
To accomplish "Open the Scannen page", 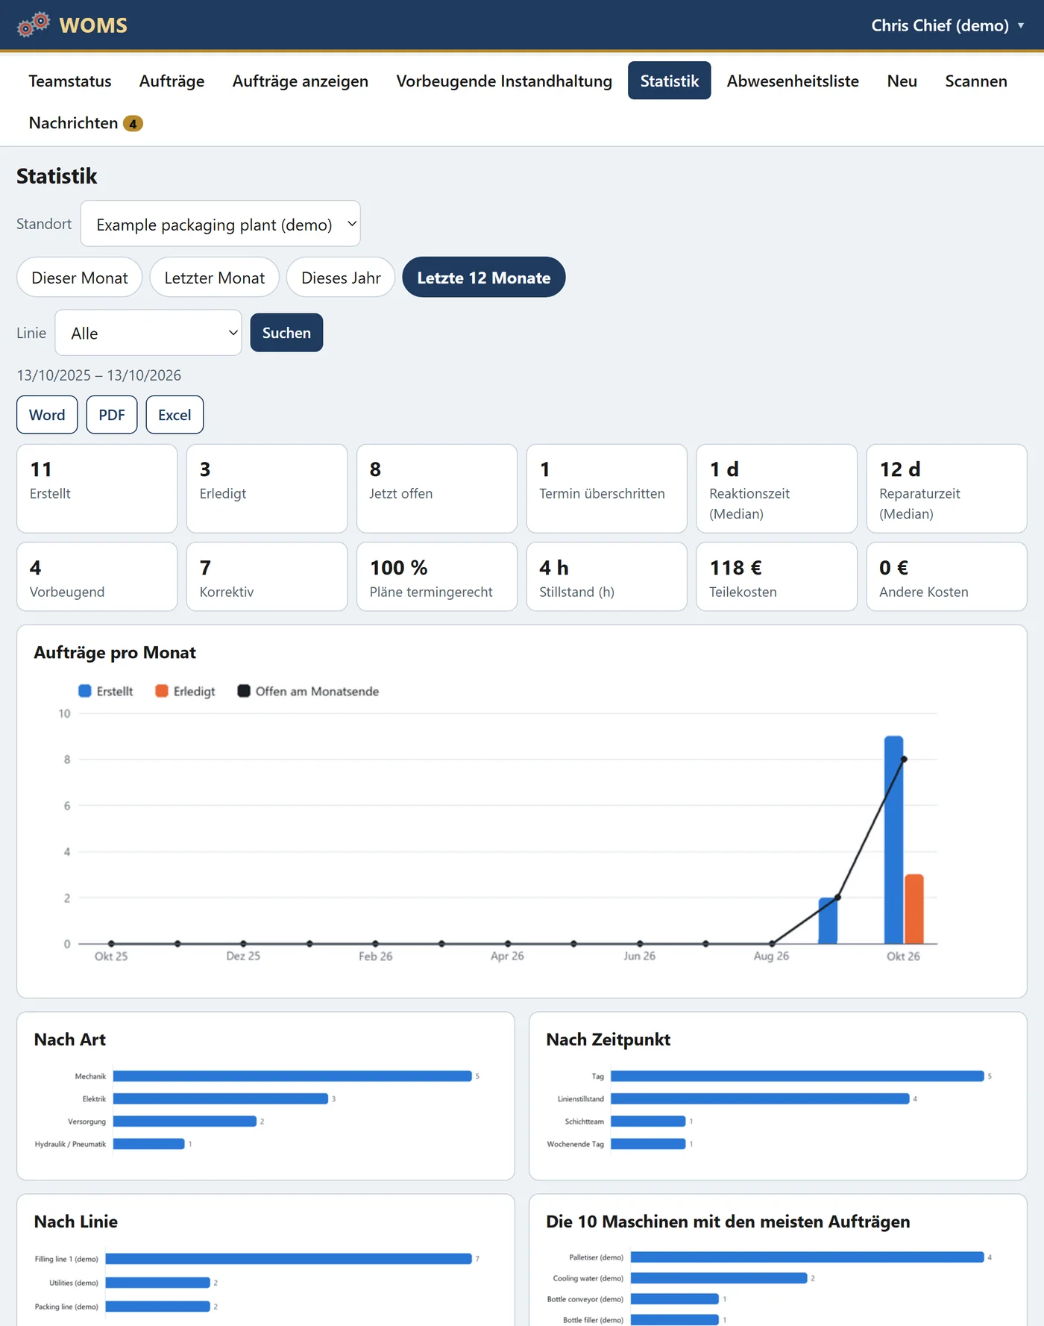I will pos(976,81).
